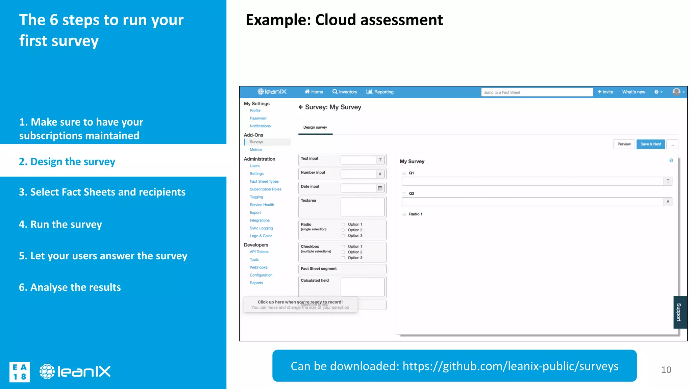Click the Save & Next button
Screen dimensions: 692x389
pos(651,144)
